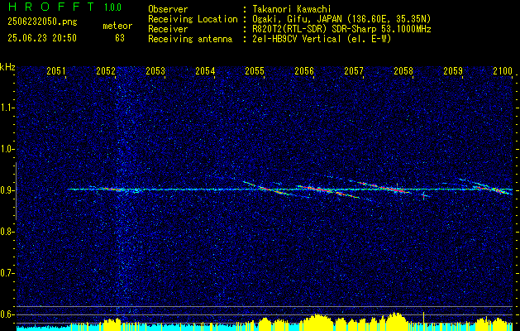Click the 0.8 kHz frequency label
This screenshot has height=331, width=520.
point(7,232)
